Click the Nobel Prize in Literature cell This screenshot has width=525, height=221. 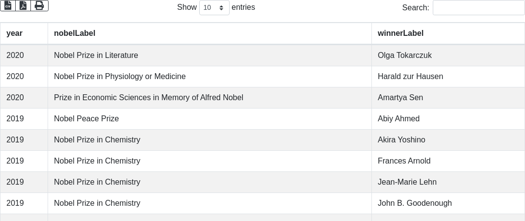(x=96, y=55)
